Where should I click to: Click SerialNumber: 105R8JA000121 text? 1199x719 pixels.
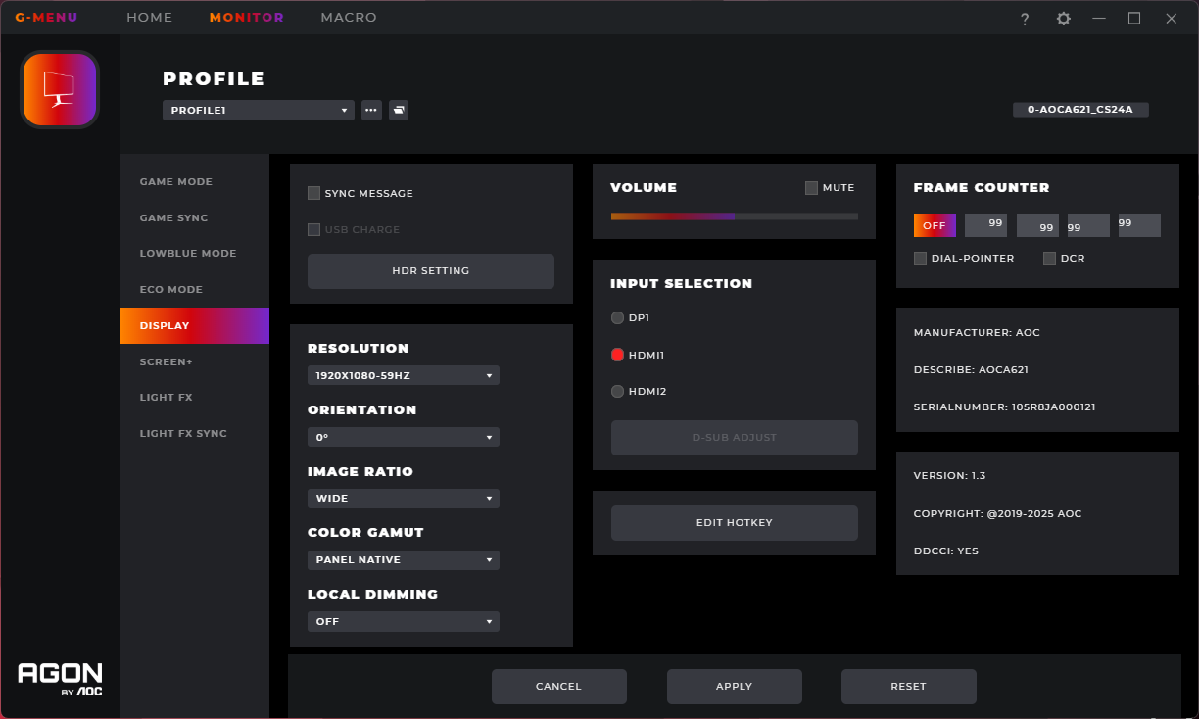coord(1004,407)
